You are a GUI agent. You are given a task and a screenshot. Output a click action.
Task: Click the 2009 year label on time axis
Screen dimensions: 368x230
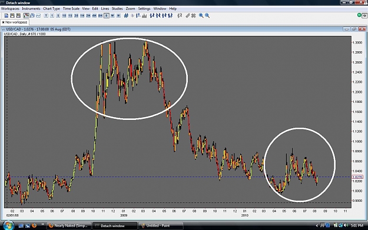(124, 215)
